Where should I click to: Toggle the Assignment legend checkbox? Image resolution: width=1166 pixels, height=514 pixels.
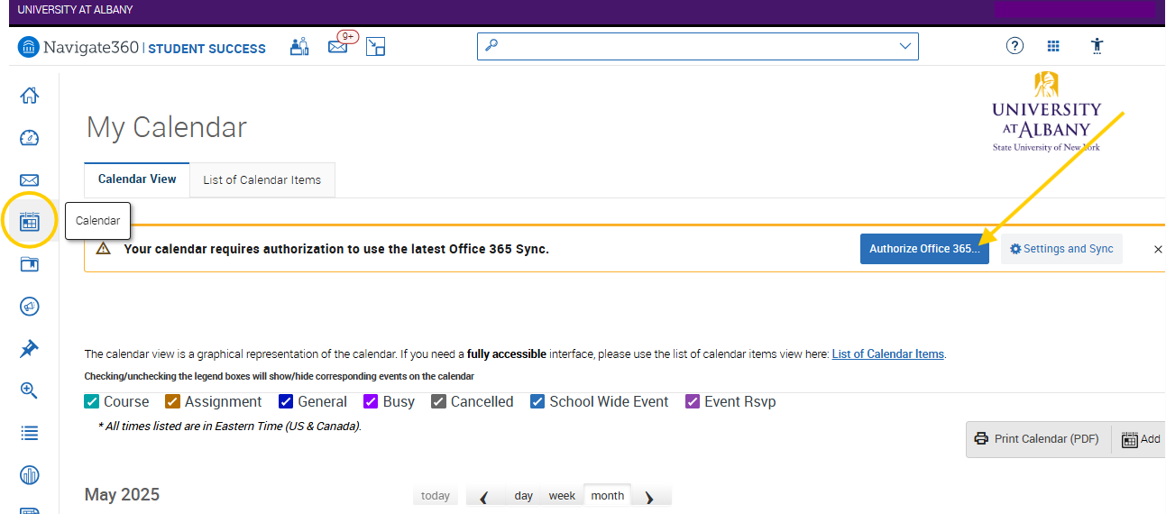pyautogui.click(x=173, y=402)
